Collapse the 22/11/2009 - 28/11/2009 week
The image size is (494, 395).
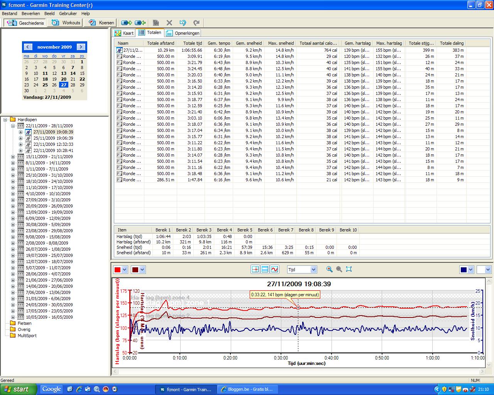[13, 126]
